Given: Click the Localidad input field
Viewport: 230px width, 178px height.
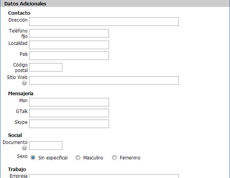Looking at the screenshot, I should pos(69,45).
